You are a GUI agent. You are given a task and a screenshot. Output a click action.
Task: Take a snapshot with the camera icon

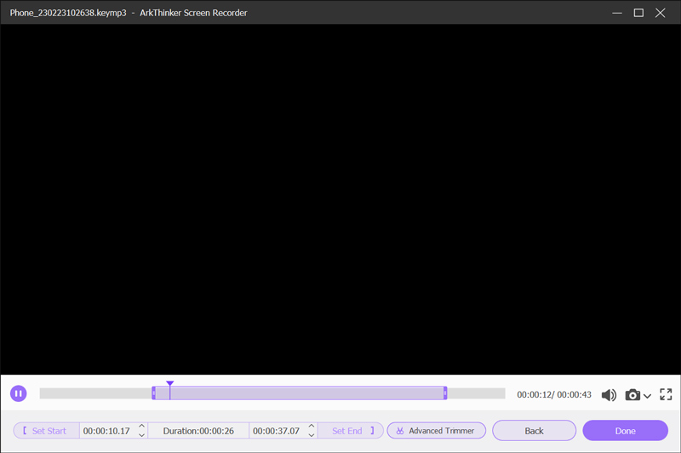632,395
